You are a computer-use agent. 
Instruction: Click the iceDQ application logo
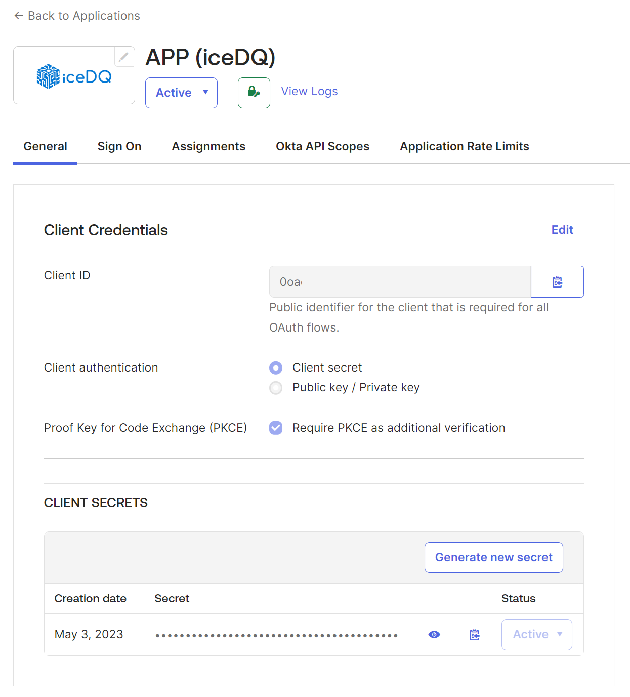click(74, 76)
